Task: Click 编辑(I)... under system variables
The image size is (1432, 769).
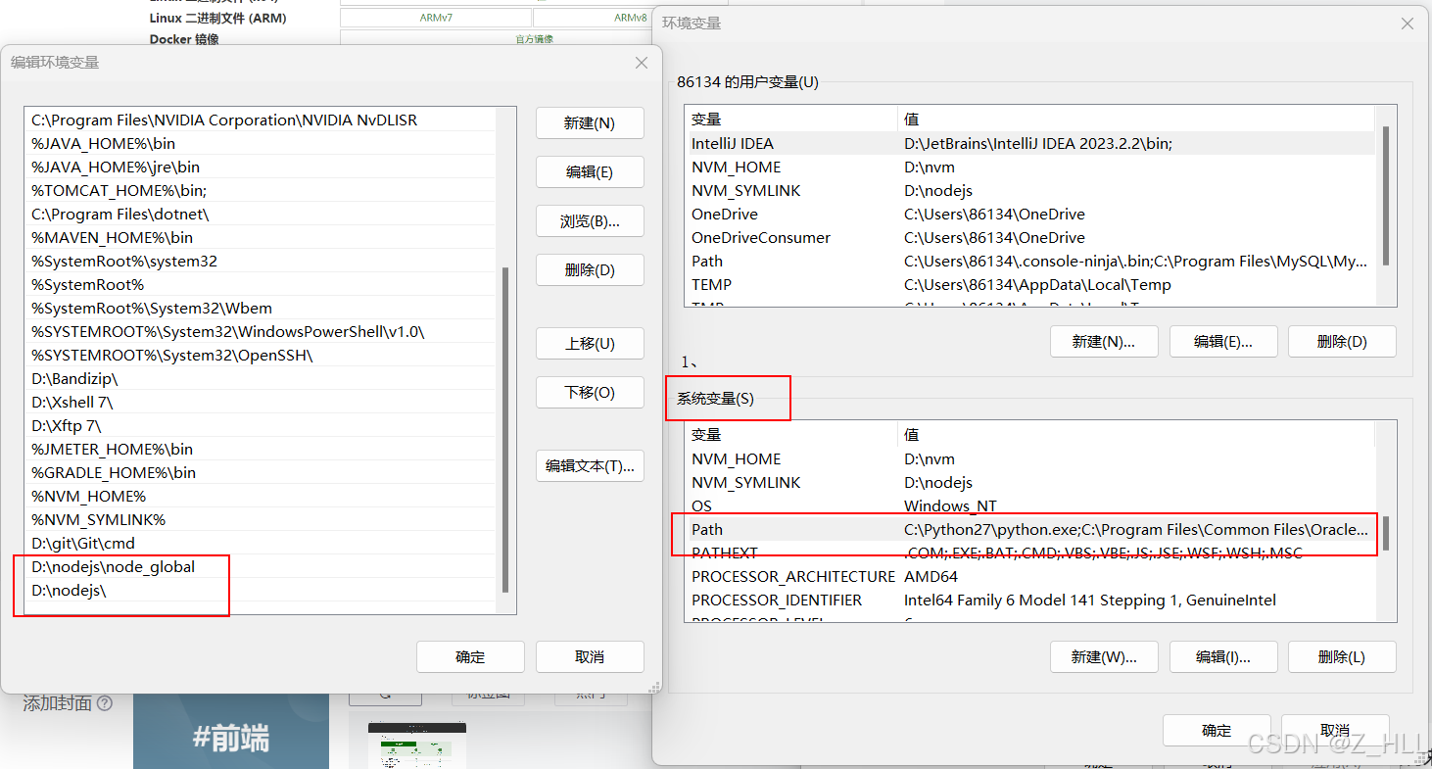Action: pos(1222,657)
